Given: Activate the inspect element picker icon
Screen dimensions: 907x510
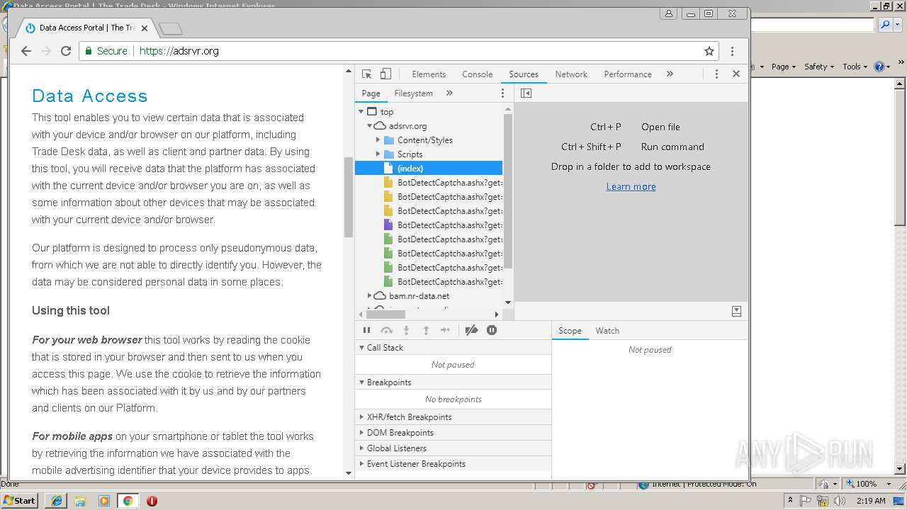Looking at the screenshot, I should (366, 74).
